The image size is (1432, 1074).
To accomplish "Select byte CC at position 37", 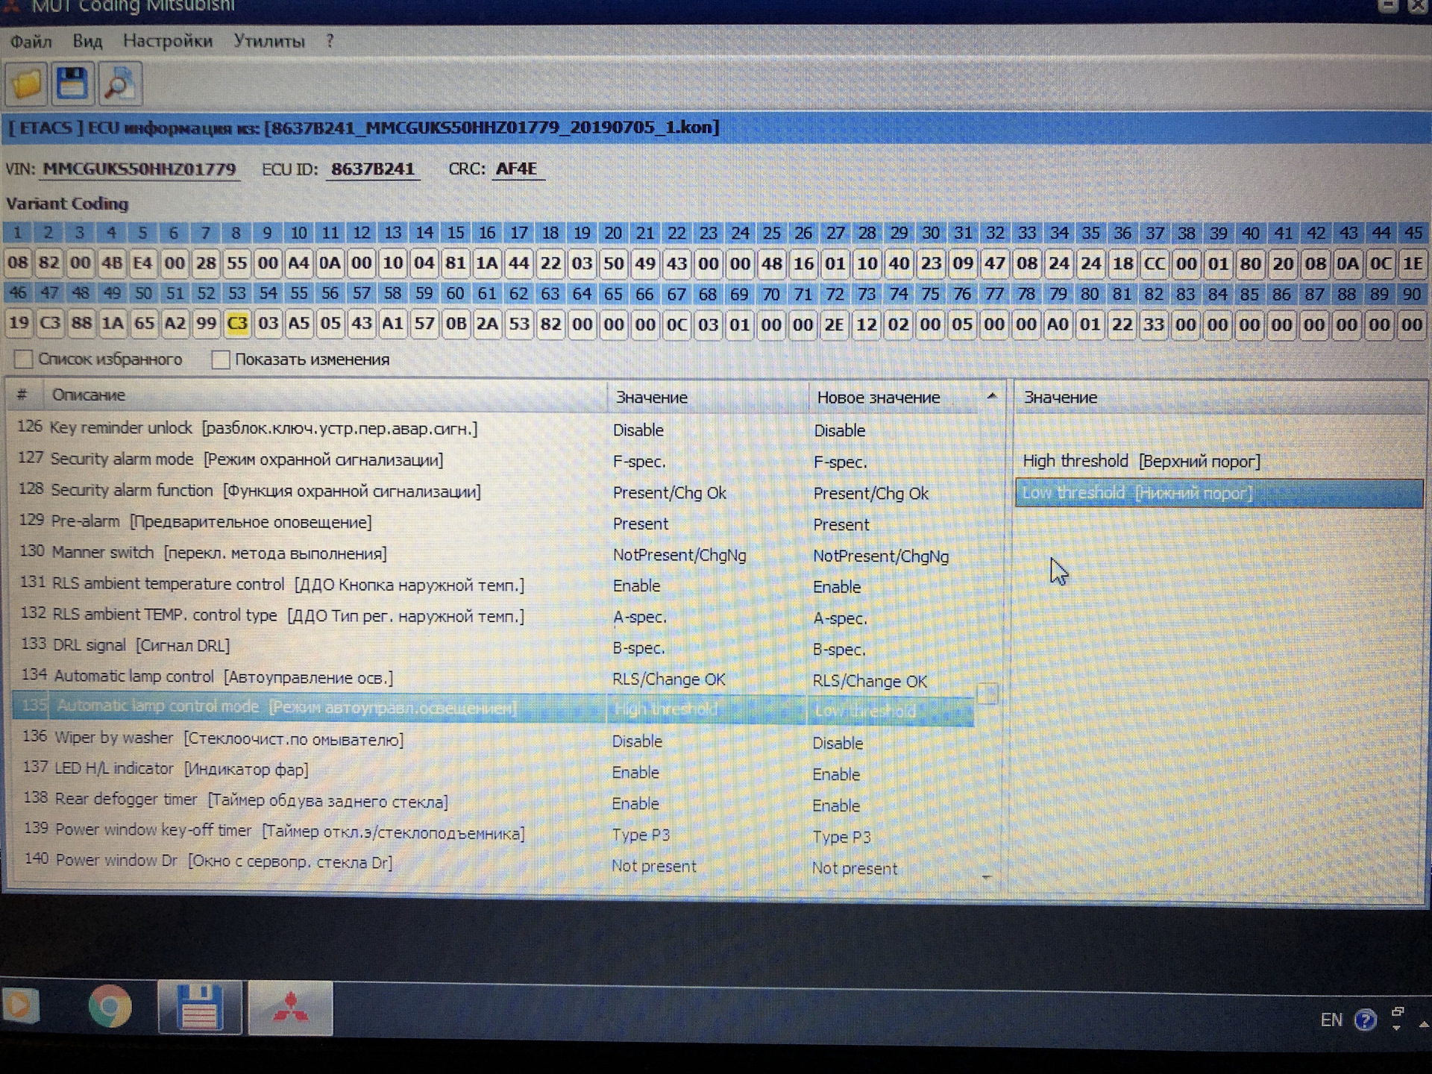I will click(1154, 264).
